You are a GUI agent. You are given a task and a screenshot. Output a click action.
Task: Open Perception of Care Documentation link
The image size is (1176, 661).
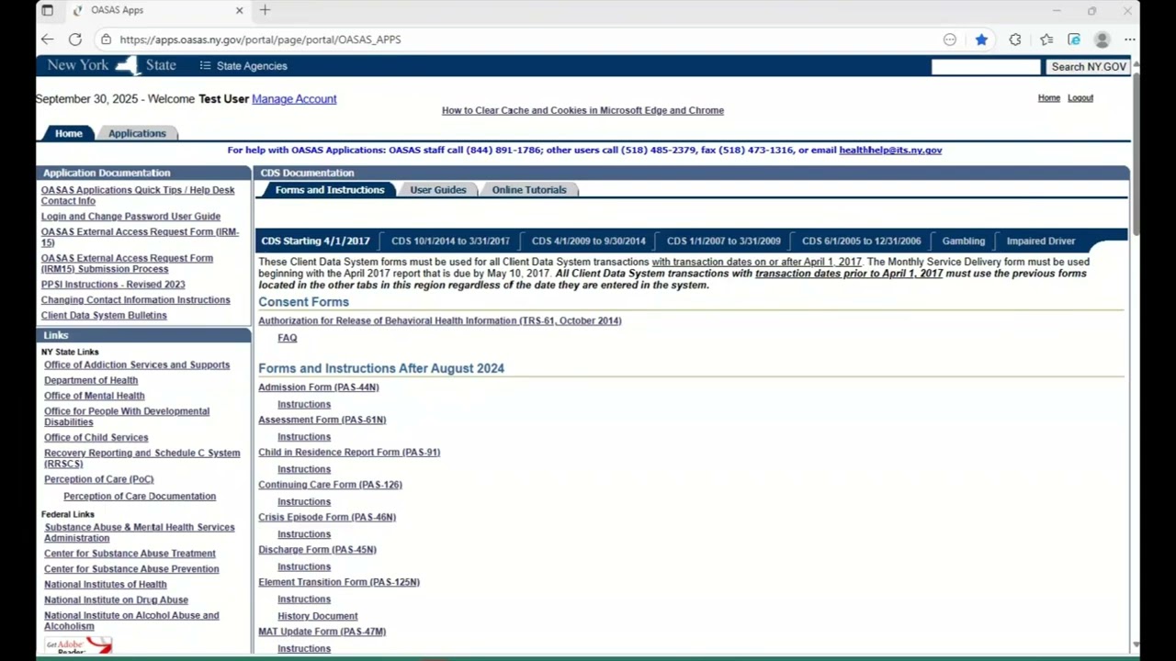pyautogui.click(x=140, y=497)
